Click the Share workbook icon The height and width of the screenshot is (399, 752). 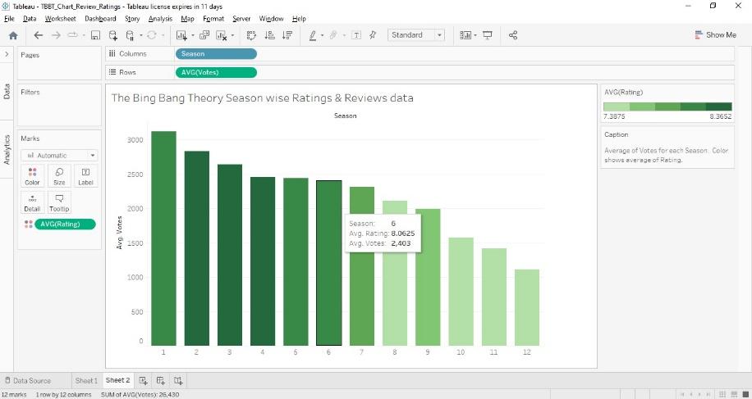click(513, 35)
